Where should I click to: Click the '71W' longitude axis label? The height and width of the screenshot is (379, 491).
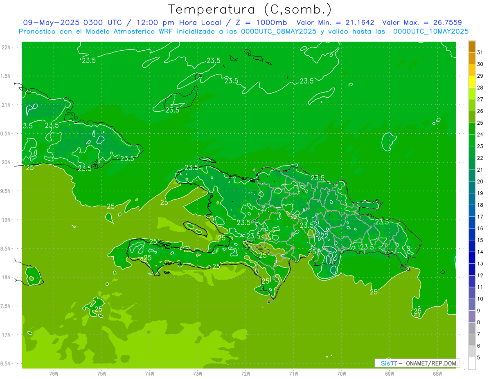click(293, 374)
